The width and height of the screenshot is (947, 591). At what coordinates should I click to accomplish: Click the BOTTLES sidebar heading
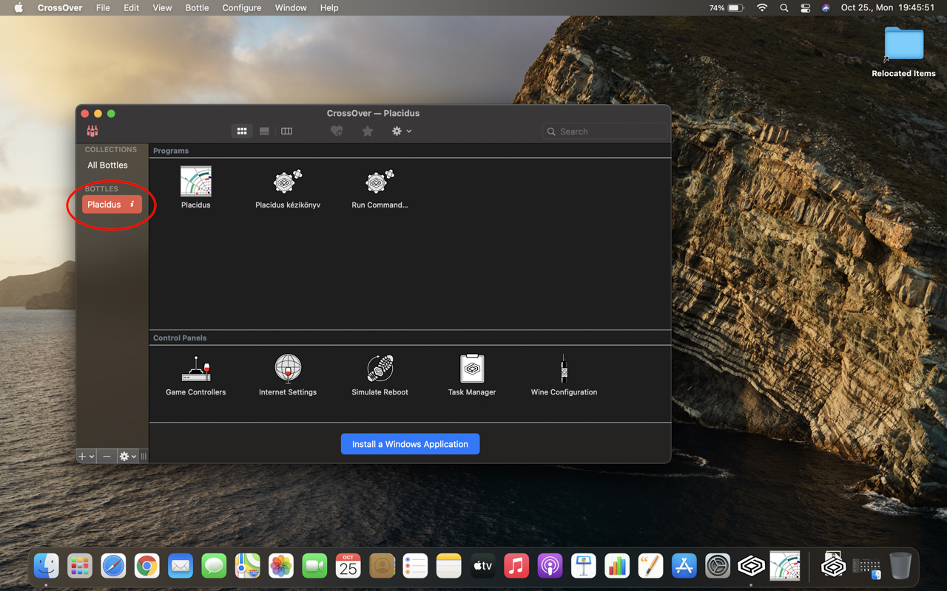pos(101,189)
